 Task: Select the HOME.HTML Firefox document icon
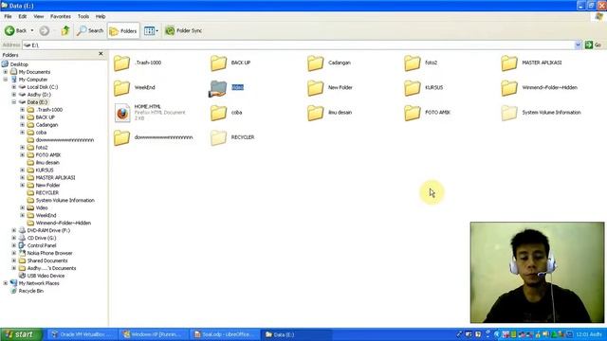[122, 113]
